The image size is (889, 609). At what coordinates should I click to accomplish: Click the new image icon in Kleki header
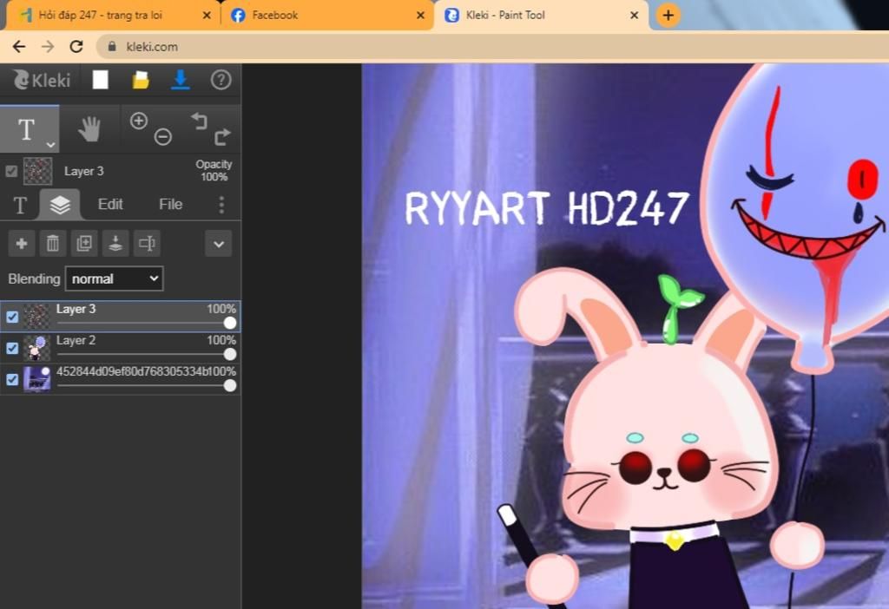click(x=101, y=80)
